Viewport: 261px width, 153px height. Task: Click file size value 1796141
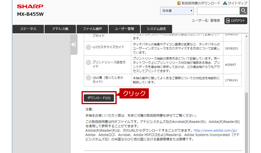(x=231, y=80)
